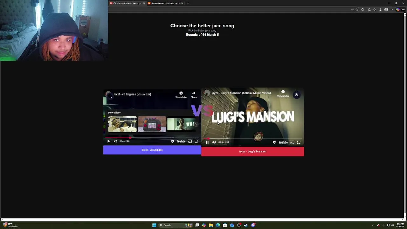Image resolution: width=407 pixels, height=229 pixels.
Task: Open first More videos thumbnail
Action: tap(122, 124)
